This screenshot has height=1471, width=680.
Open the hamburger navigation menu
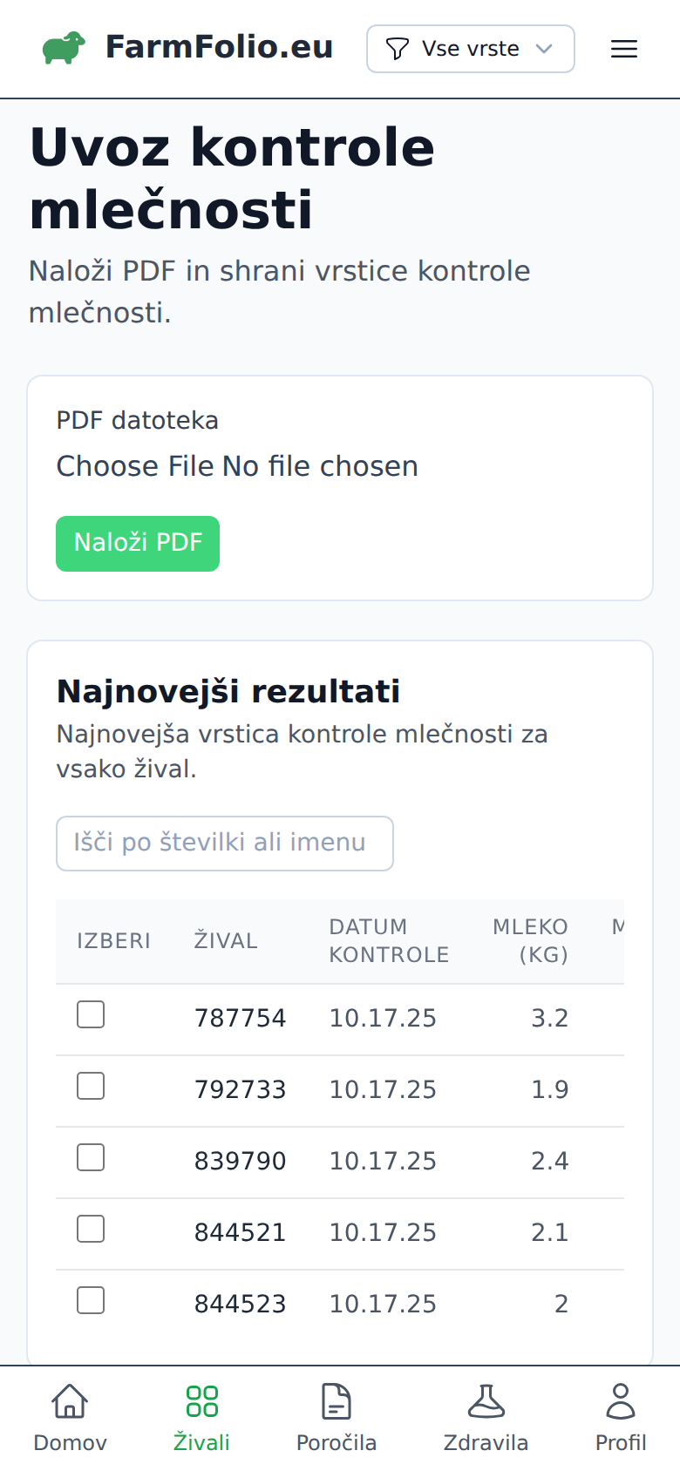[x=624, y=49]
